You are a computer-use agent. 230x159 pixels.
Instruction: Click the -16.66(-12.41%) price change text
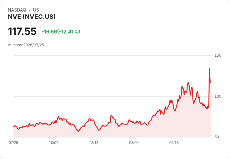click(61, 32)
